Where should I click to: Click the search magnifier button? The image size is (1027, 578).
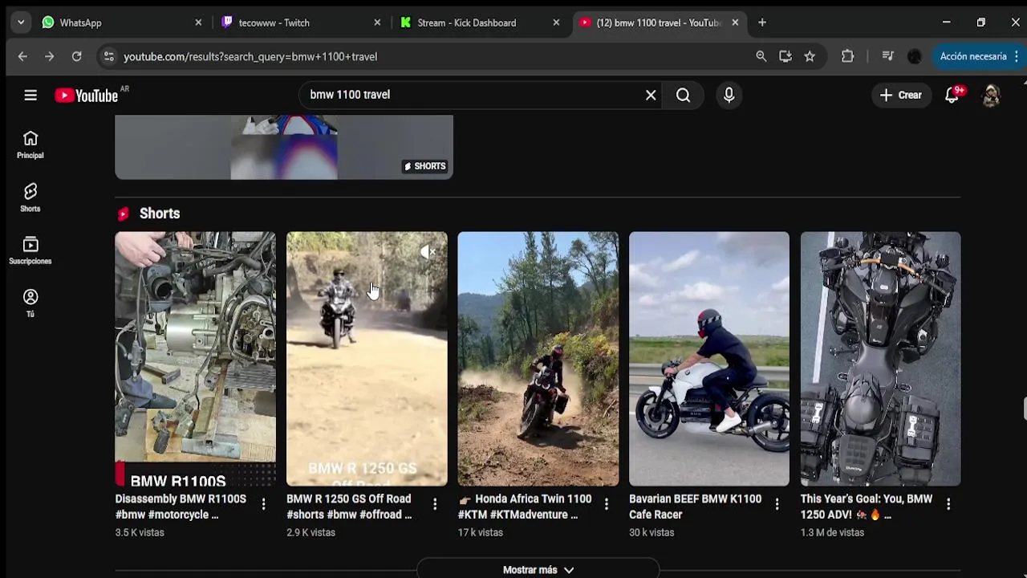tap(683, 96)
